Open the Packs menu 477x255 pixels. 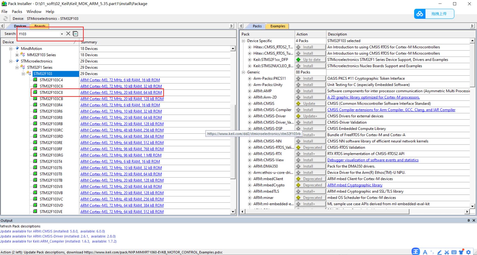click(x=17, y=12)
